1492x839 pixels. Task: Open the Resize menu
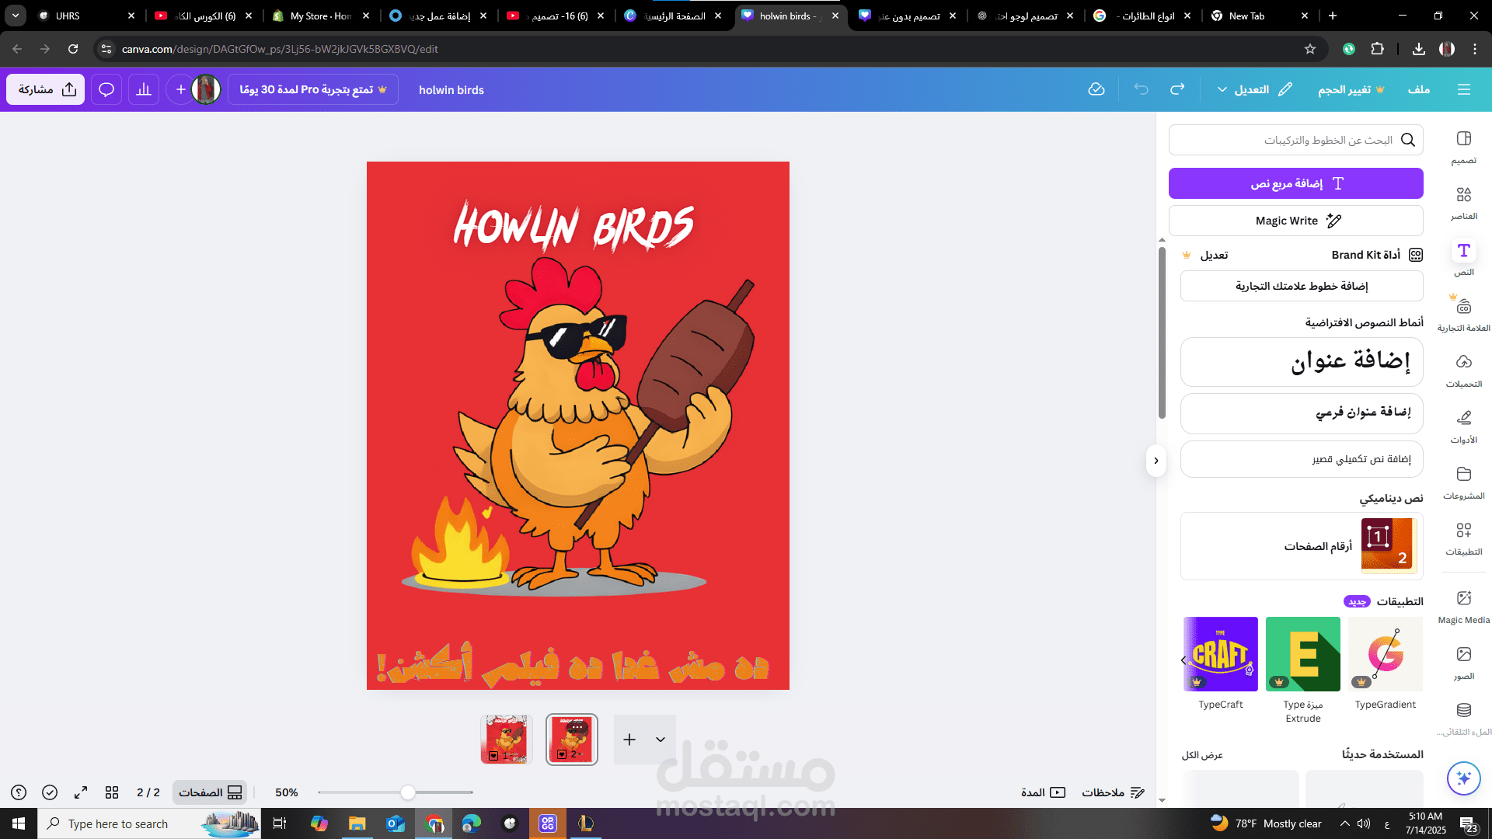(1351, 90)
